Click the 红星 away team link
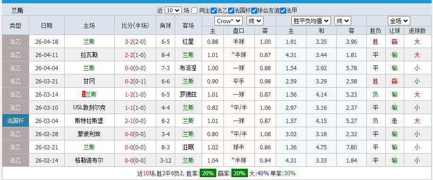Image resolution: width=433 pixels, height=180 pixels. 188,41
